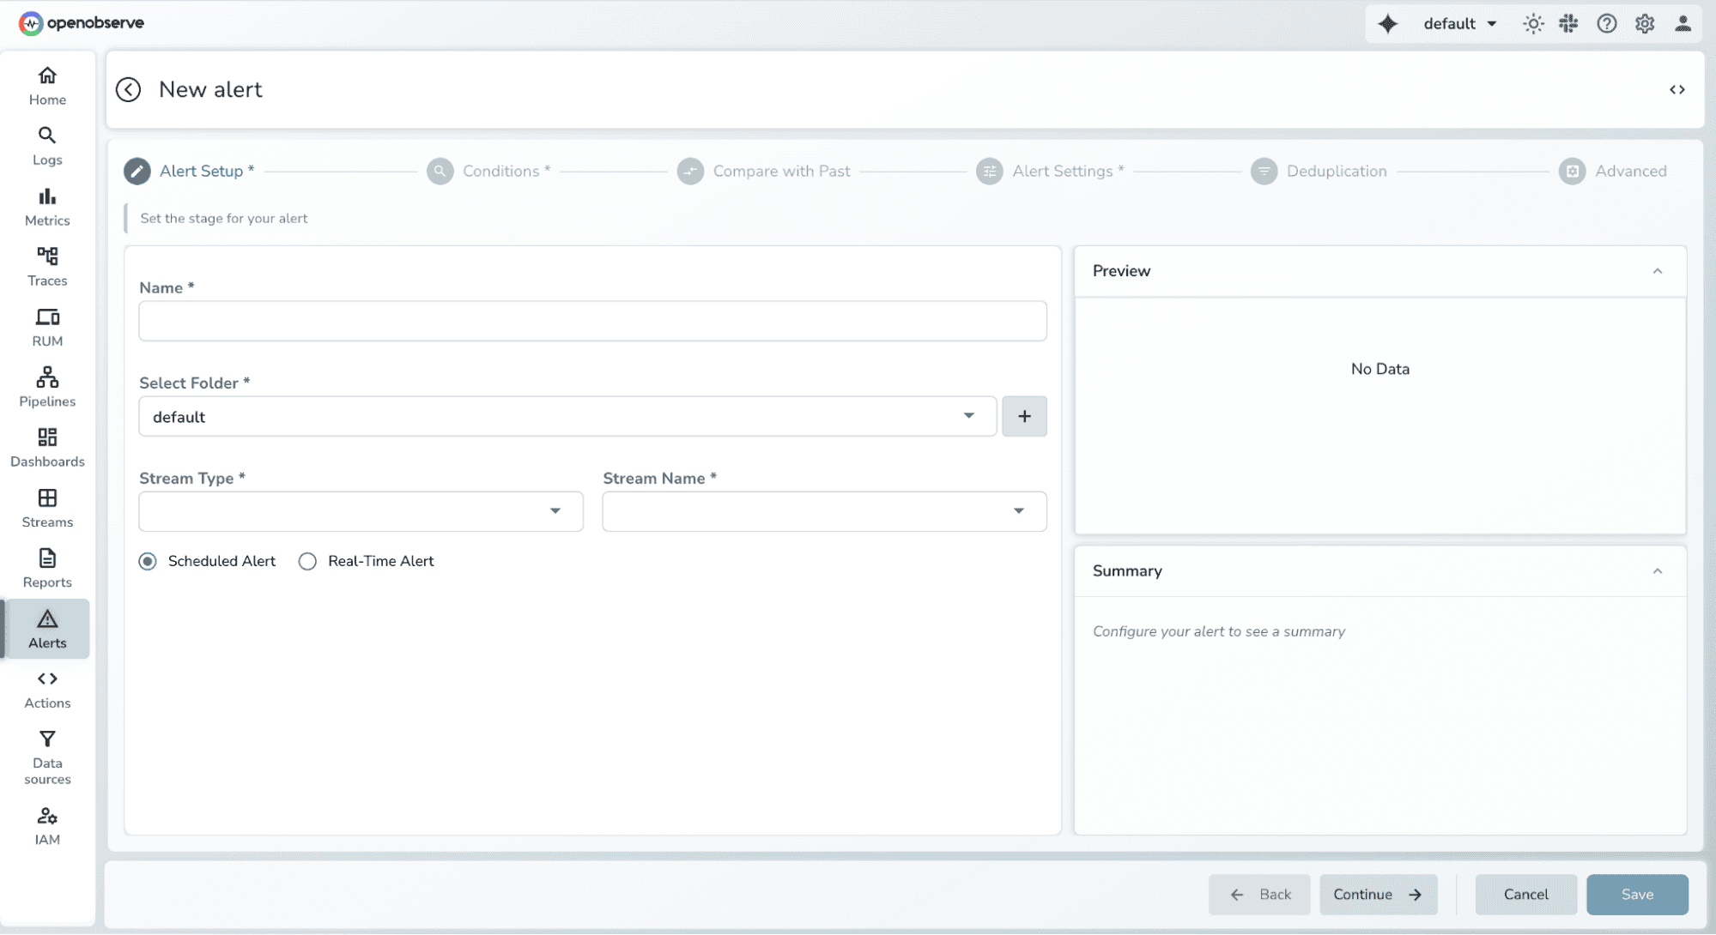The width and height of the screenshot is (1716, 935).
Task: Open the Logs section
Action: point(47,146)
